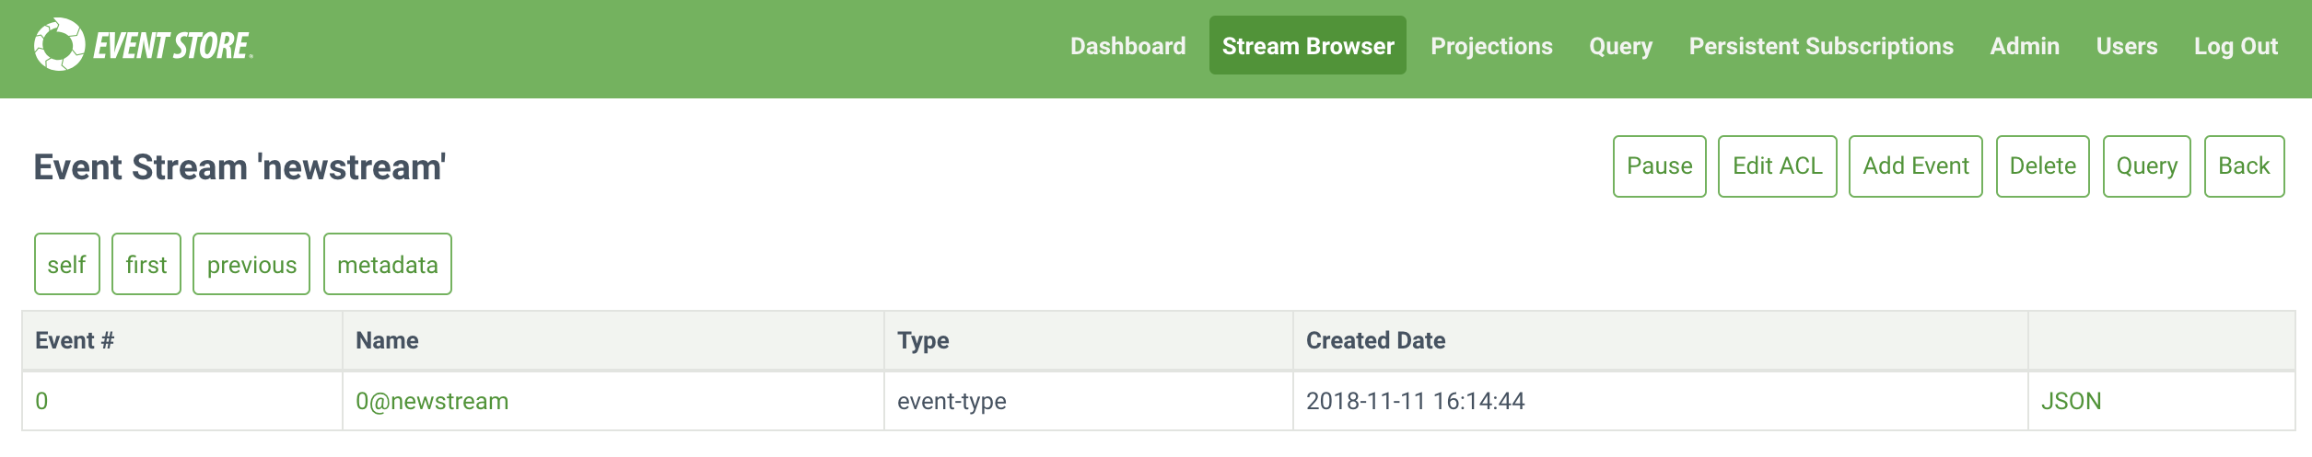Open Persistent Subscriptions page
The height and width of the screenshot is (457, 2312).
(1820, 46)
